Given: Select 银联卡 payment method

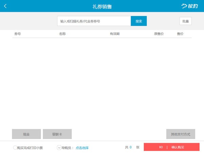Looking at the screenshot, I should [57, 134].
